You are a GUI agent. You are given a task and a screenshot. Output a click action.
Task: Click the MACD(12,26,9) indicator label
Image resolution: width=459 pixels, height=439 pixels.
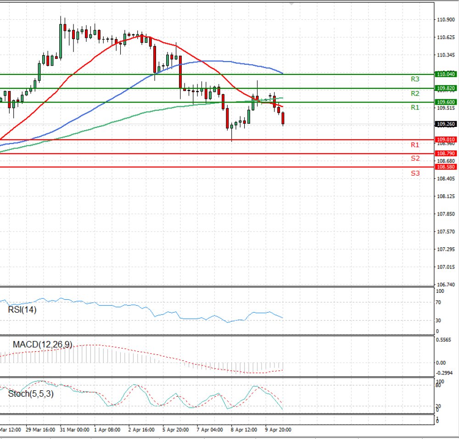click(42, 345)
